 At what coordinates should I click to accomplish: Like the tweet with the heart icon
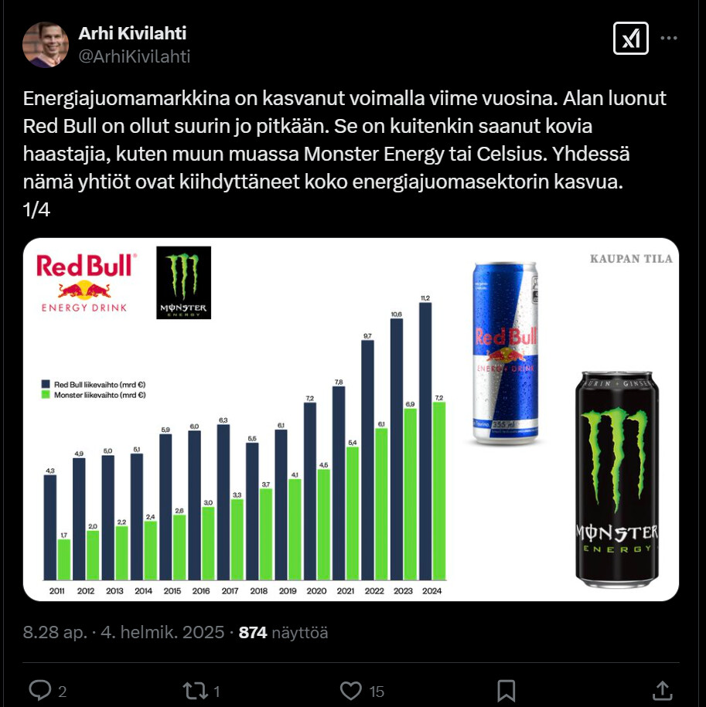(350, 691)
